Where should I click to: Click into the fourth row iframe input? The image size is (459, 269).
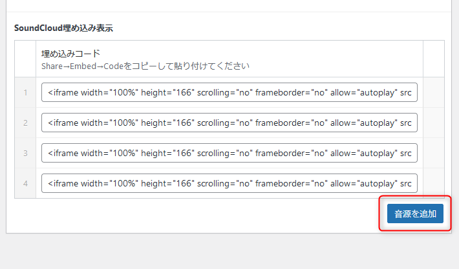click(229, 183)
